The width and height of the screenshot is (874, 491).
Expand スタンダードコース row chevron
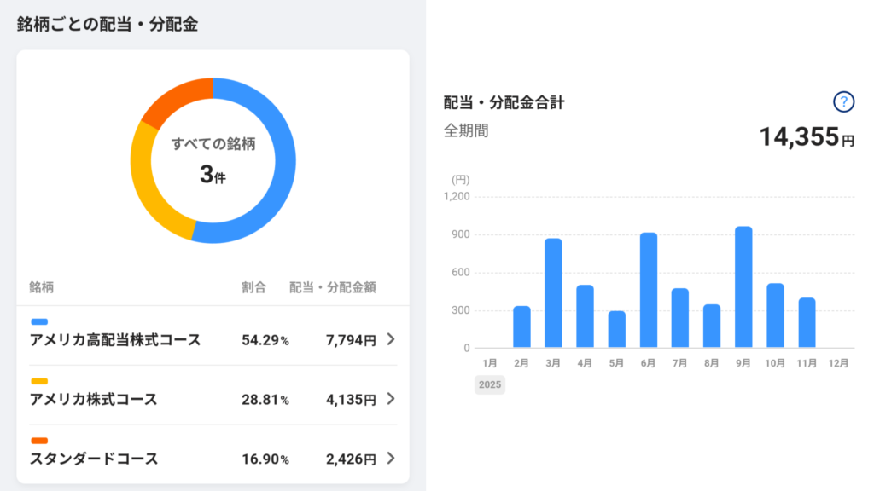point(391,459)
